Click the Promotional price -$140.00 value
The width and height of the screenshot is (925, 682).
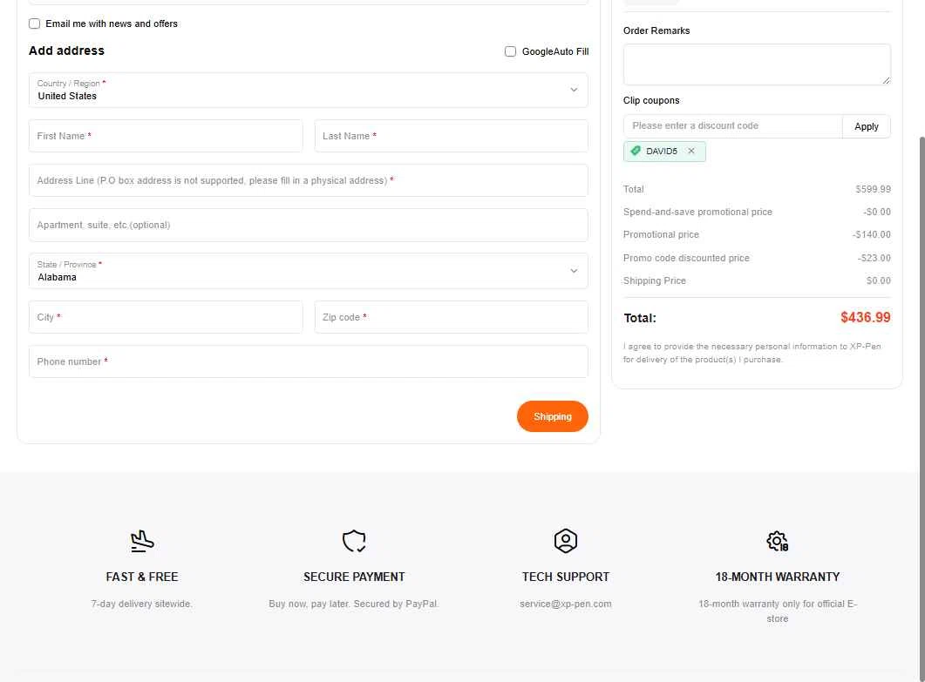871,234
